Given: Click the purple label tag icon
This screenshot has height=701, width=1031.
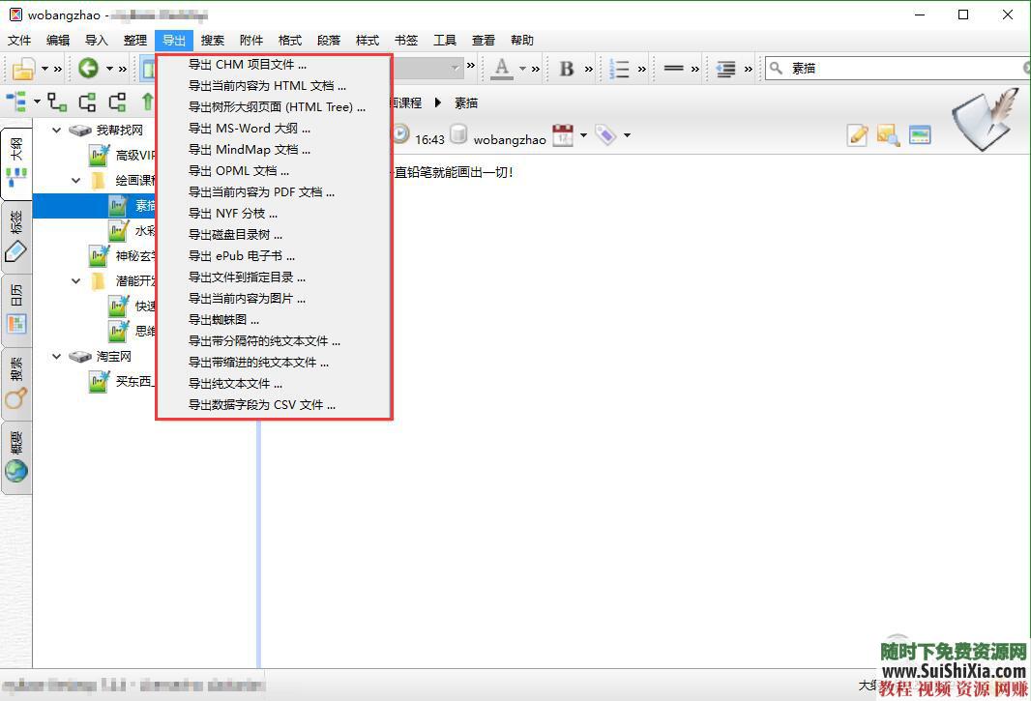Looking at the screenshot, I should (606, 135).
